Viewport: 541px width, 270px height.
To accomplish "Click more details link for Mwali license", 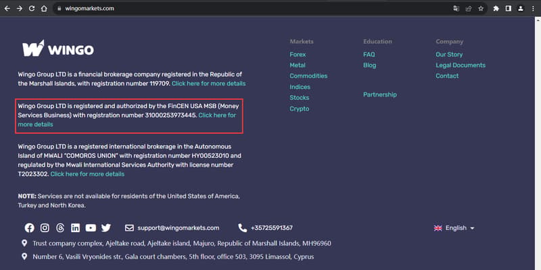I will [x=87, y=174].
